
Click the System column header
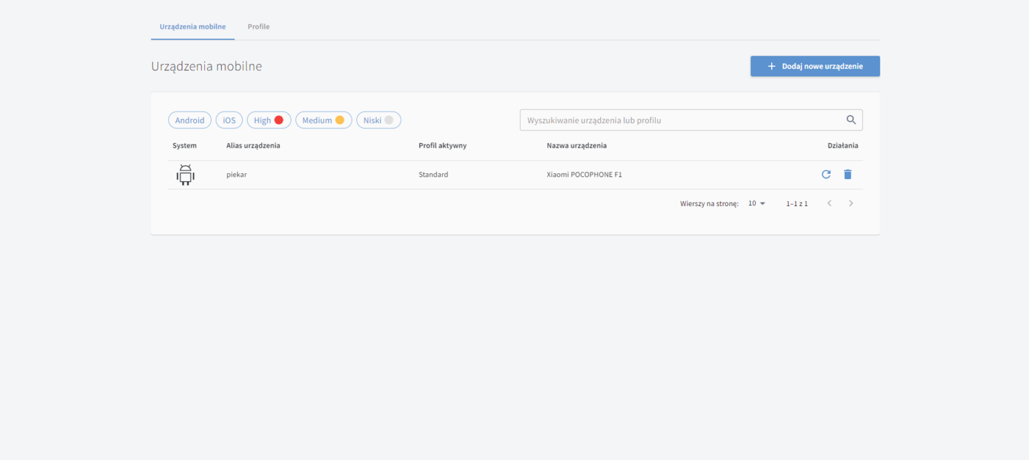pyautogui.click(x=184, y=146)
